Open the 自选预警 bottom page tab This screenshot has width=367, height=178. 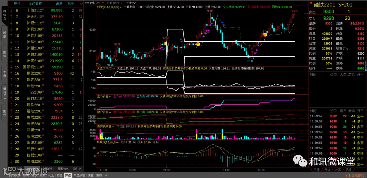(79, 175)
